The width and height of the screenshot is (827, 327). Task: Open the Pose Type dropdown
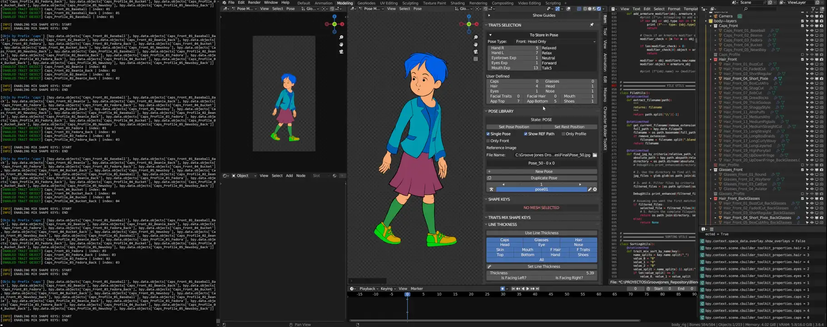(x=555, y=41)
